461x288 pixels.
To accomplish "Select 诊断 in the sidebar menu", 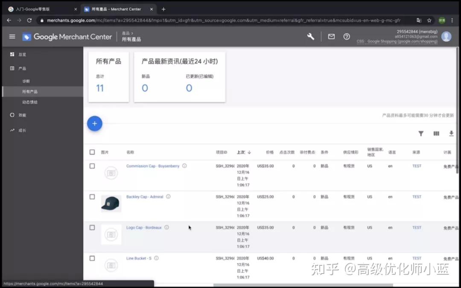I will [x=26, y=81].
